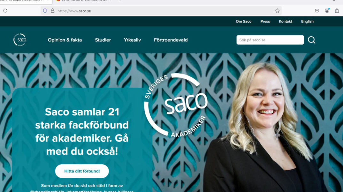The width and height of the screenshot is (343, 192).
Task: Open the Firefox account profile icon
Action: pyautogui.click(x=327, y=11)
